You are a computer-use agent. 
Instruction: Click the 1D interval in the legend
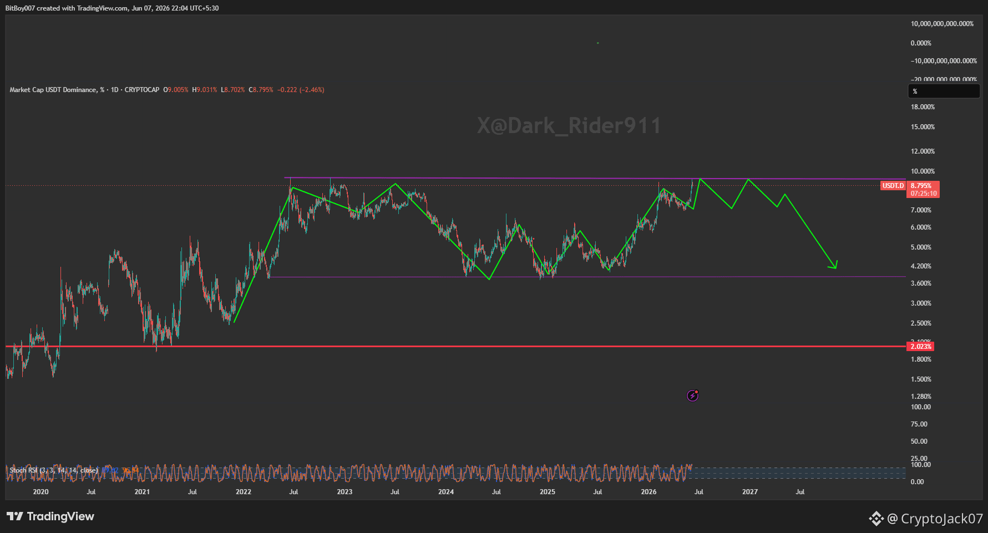point(115,90)
